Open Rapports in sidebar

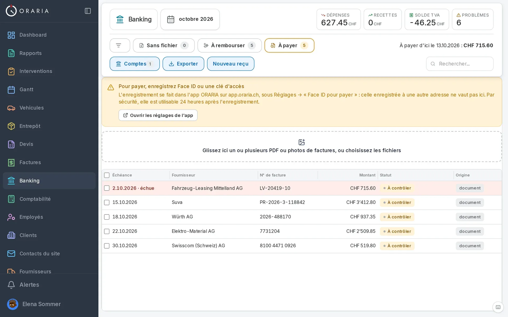click(x=49, y=53)
